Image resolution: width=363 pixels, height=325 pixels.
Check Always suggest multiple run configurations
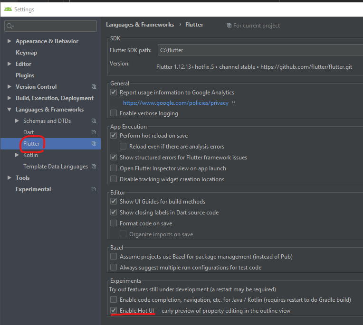tap(114, 267)
